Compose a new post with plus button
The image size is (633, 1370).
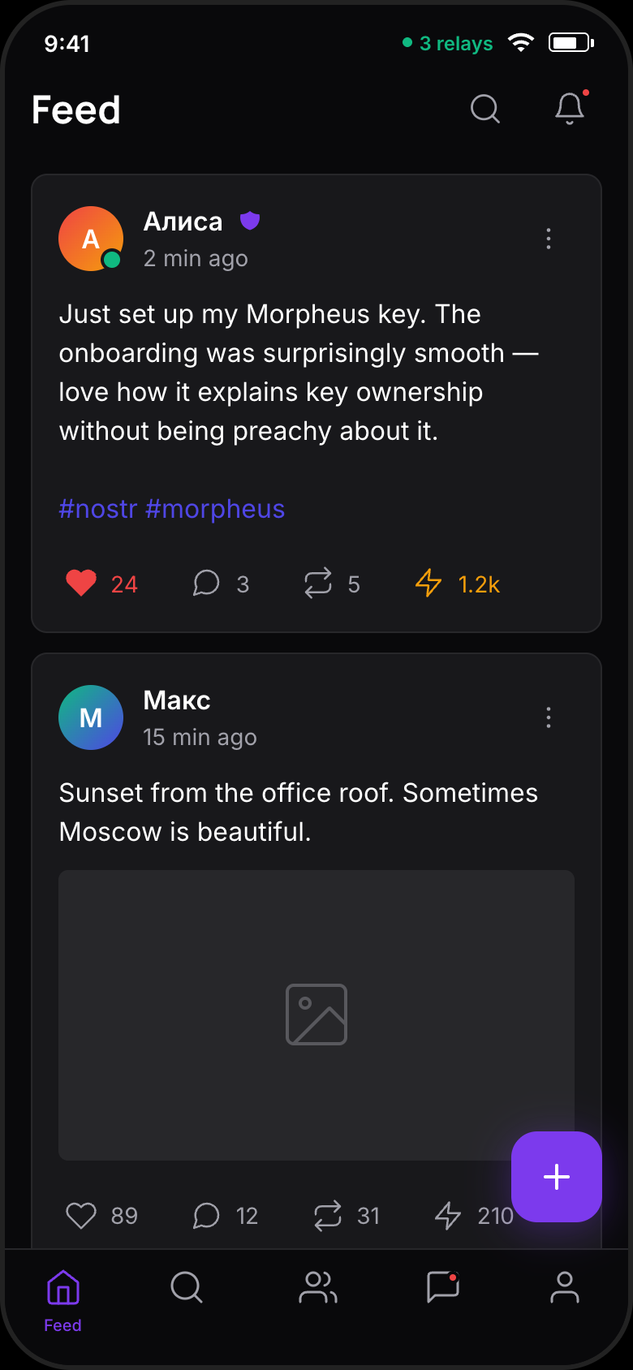(557, 1177)
